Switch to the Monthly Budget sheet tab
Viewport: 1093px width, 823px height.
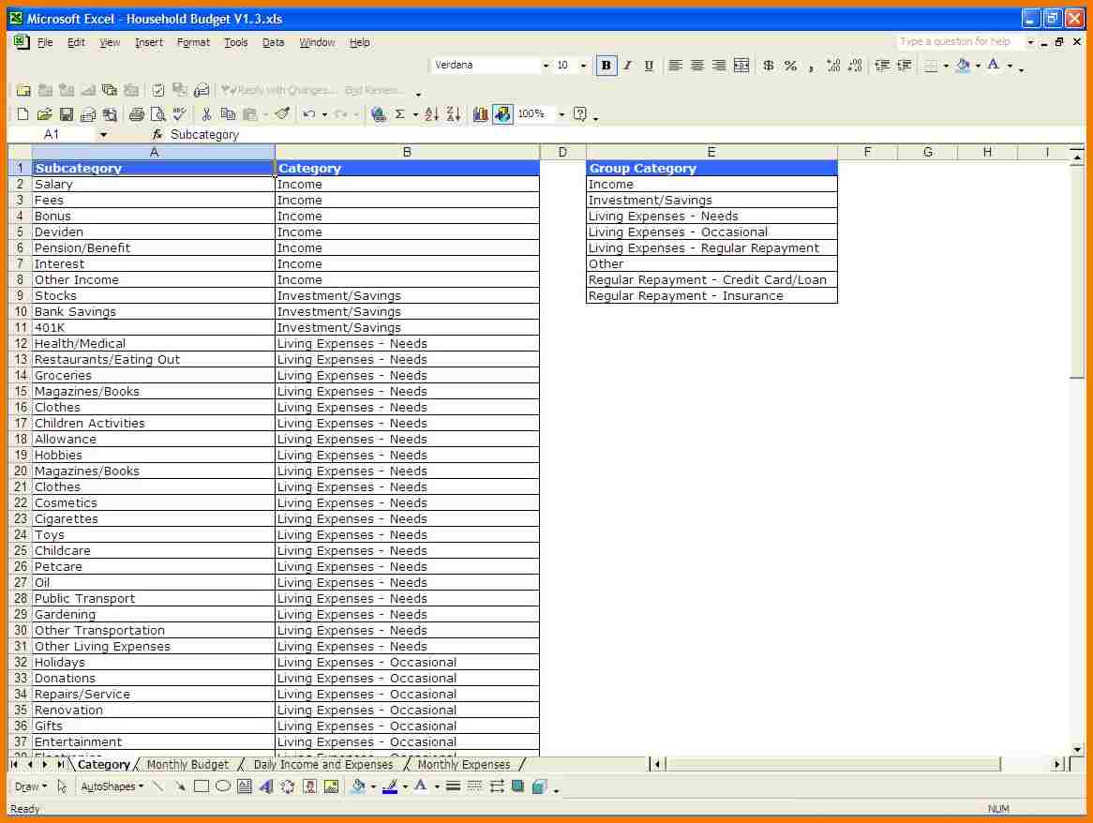pos(187,765)
